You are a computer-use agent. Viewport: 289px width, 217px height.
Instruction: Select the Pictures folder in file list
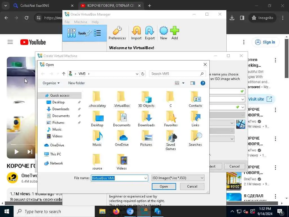point(146,138)
